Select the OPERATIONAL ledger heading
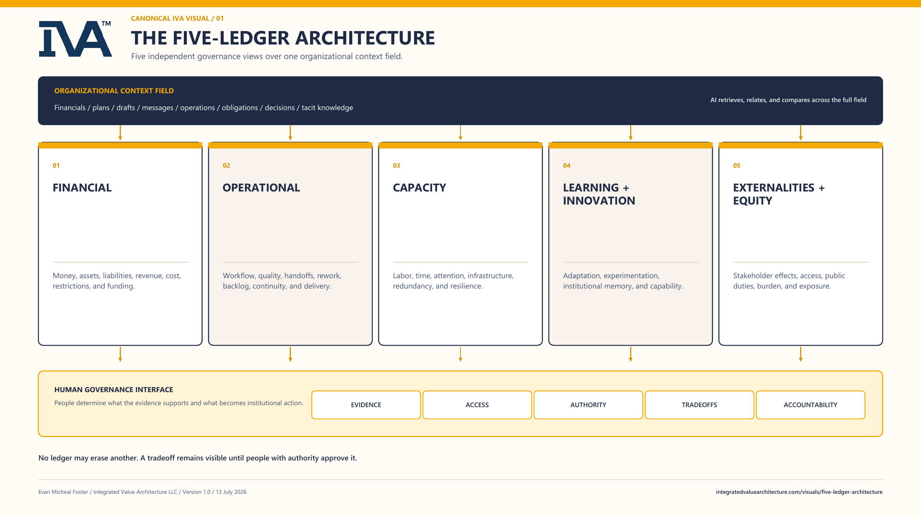The width and height of the screenshot is (921, 518). 261,188
